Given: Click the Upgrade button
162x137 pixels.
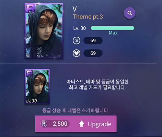Looking at the screenshot, I should point(76,124).
